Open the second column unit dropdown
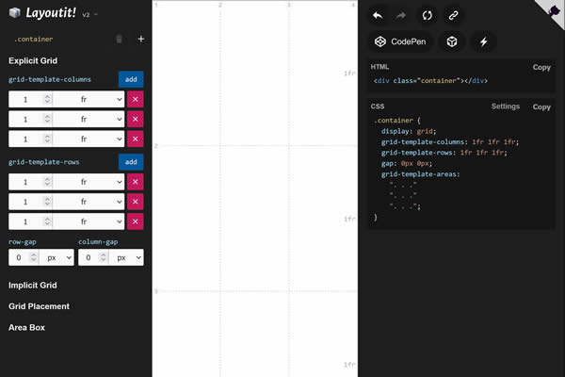 89,119
